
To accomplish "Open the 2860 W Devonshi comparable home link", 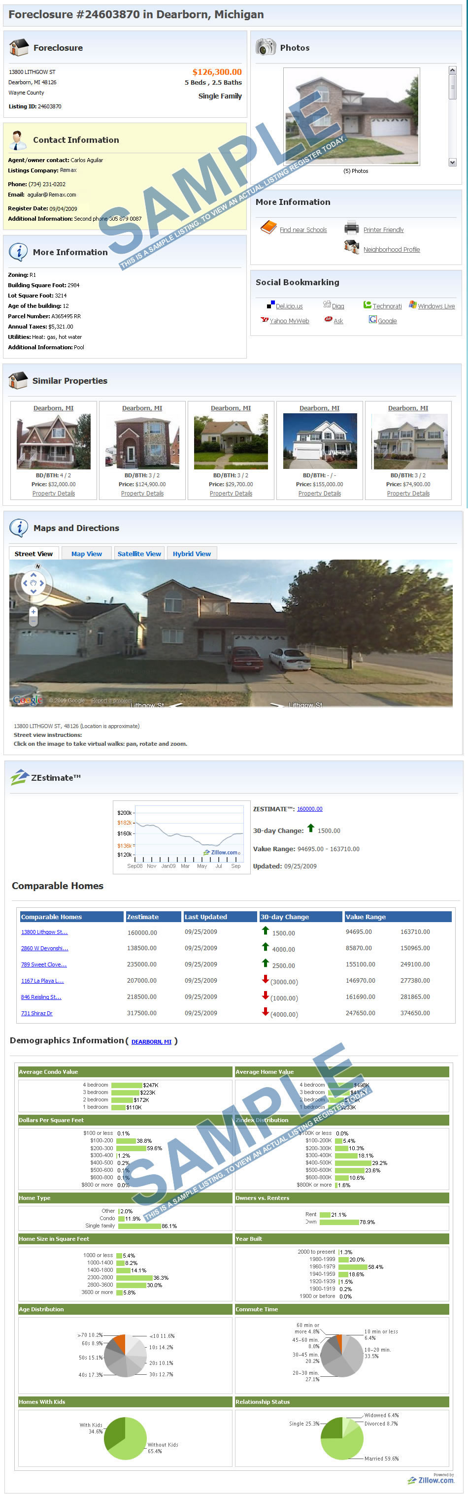I will click(x=45, y=948).
